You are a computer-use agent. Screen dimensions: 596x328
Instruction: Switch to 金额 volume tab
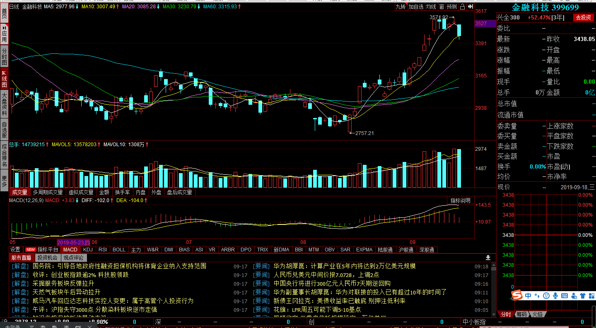point(104,192)
